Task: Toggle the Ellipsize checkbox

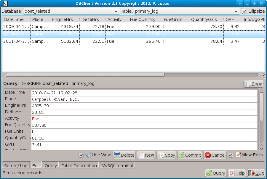Action: point(244,12)
